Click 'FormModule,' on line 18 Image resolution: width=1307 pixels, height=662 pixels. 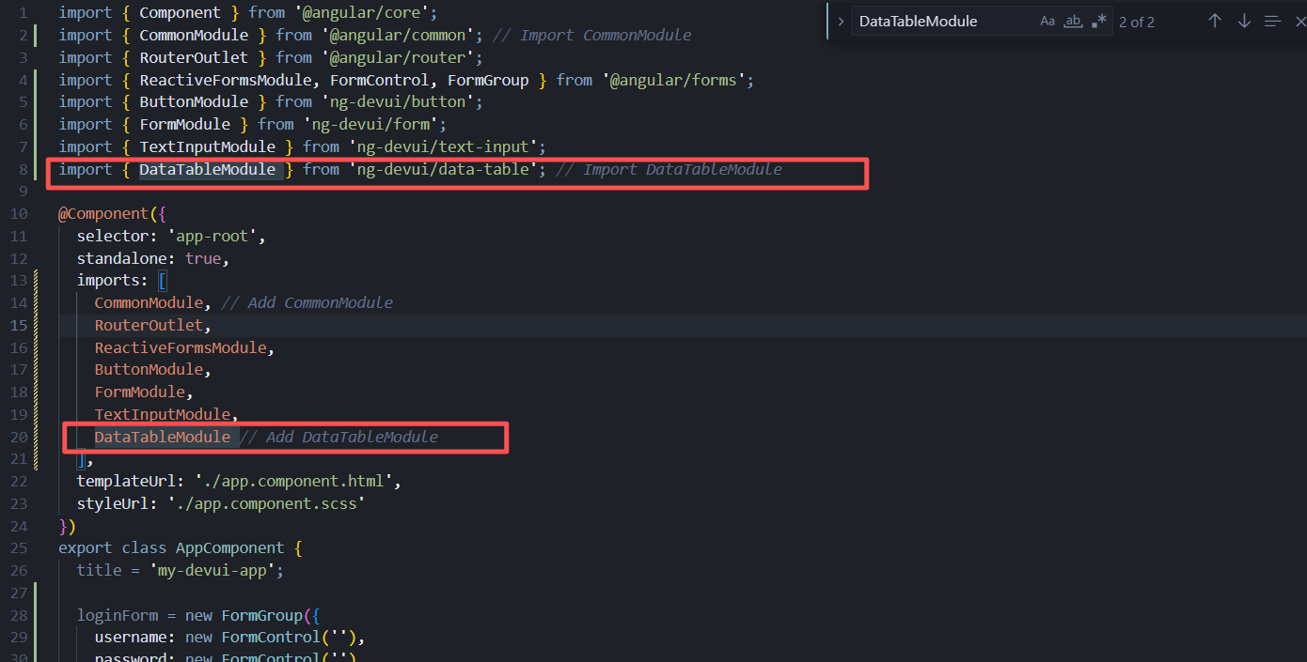coord(144,392)
